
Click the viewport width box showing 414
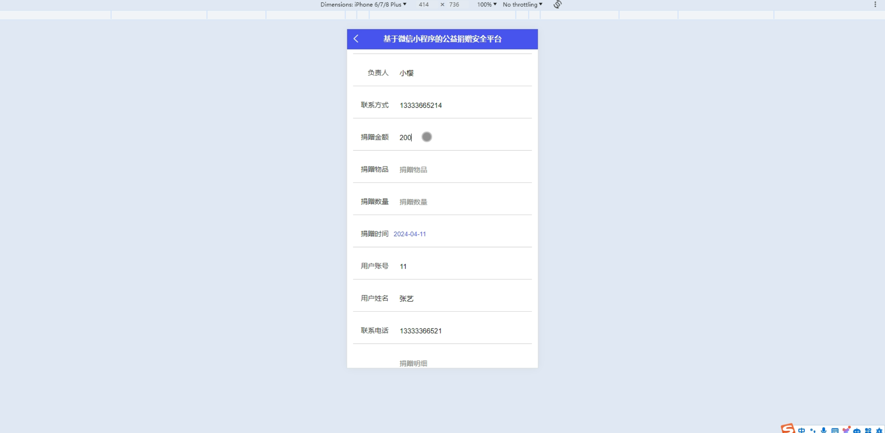point(423,4)
